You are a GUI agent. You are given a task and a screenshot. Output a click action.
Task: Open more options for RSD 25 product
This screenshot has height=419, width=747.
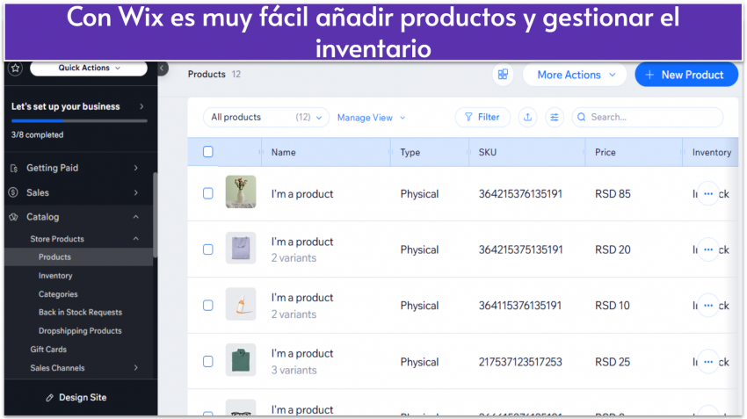point(708,362)
